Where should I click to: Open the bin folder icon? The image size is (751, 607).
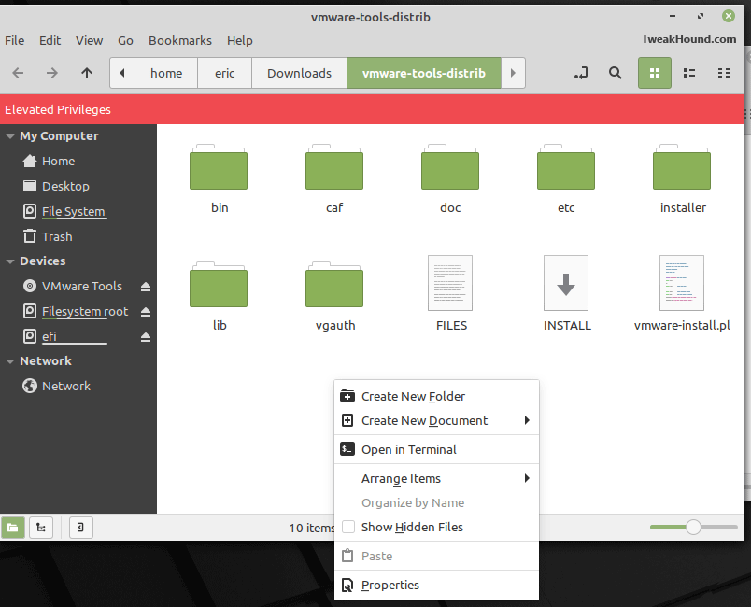coord(219,167)
